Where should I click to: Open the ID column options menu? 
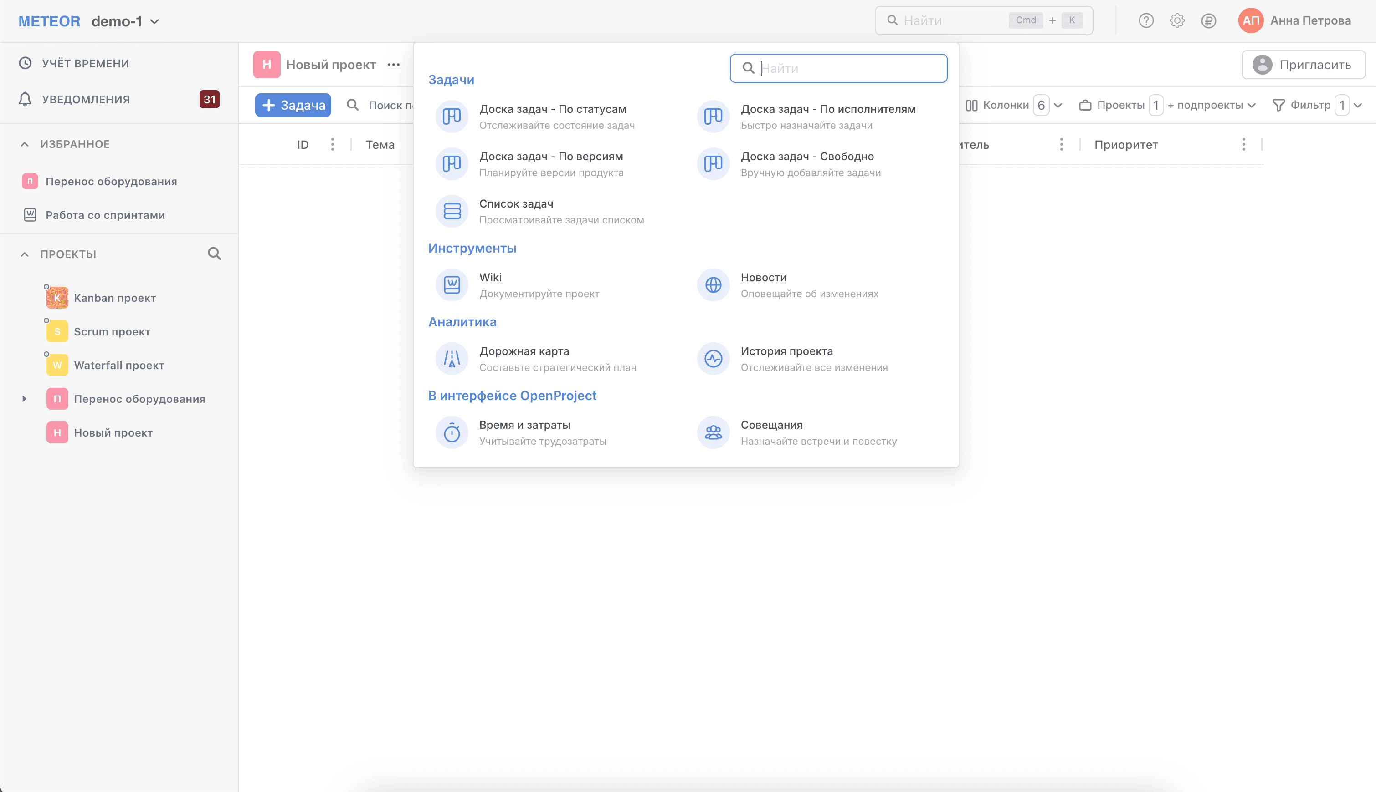click(x=333, y=144)
